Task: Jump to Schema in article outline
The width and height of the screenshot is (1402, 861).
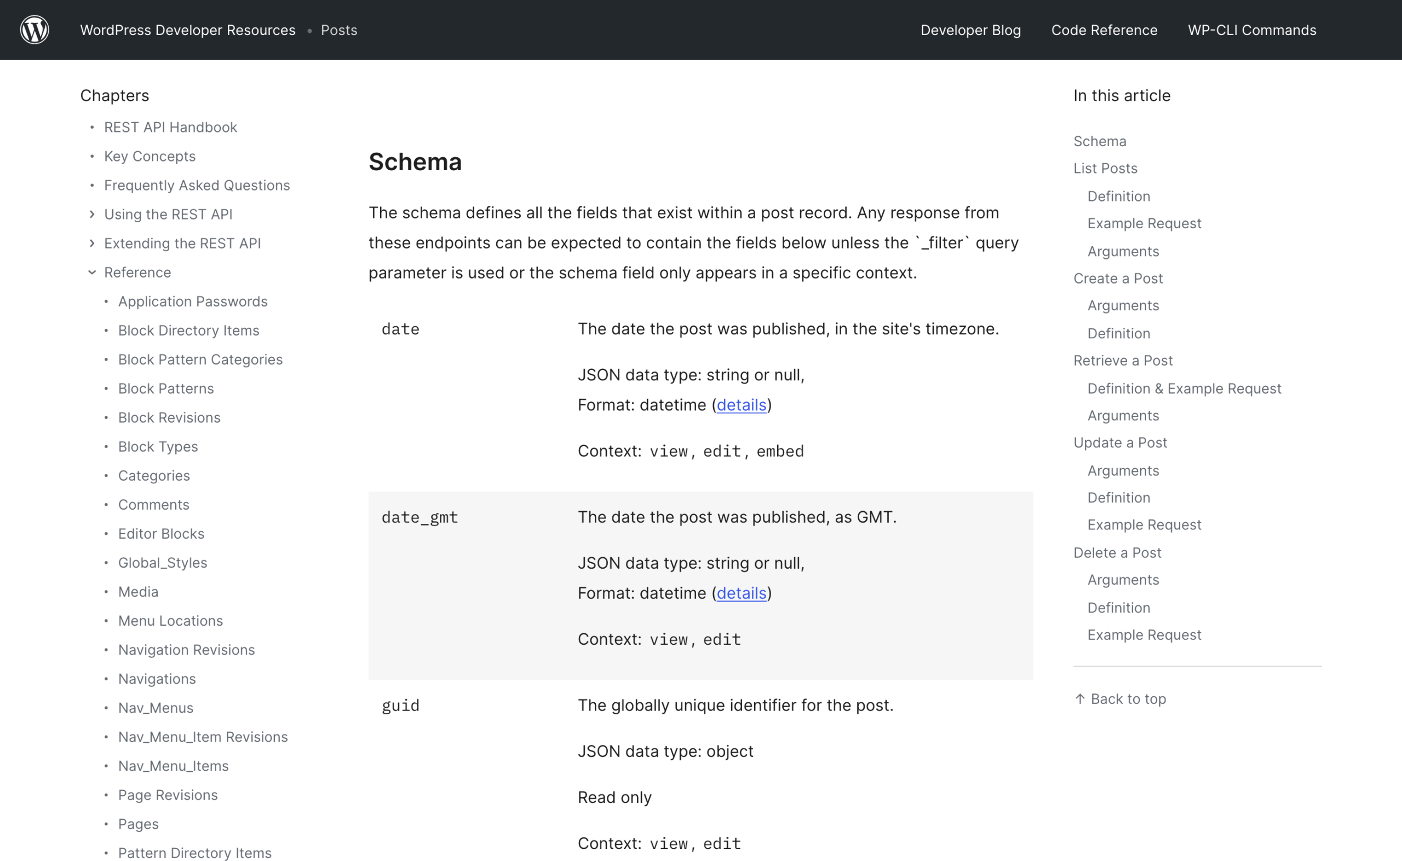Action: coord(1100,141)
